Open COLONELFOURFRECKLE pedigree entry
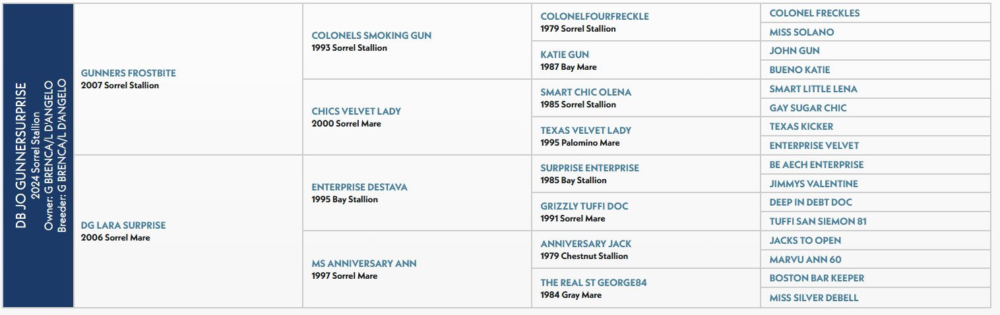The width and height of the screenshot is (1000, 315). click(x=594, y=16)
